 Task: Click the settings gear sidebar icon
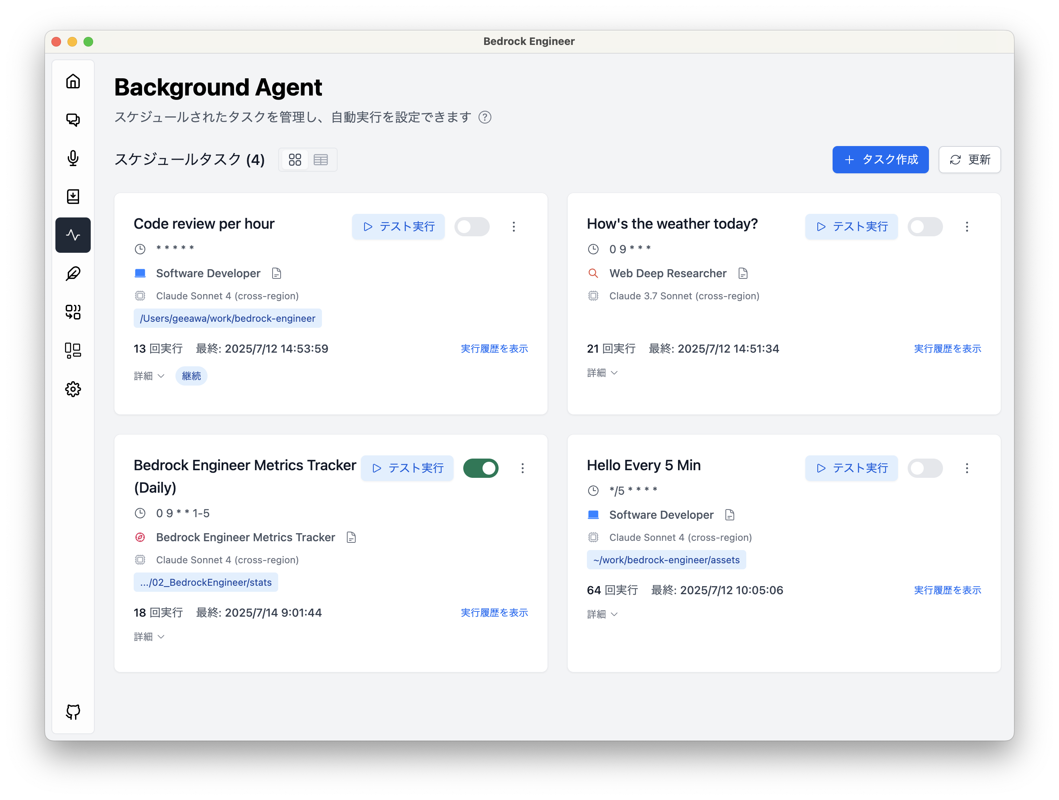[73, 389]
